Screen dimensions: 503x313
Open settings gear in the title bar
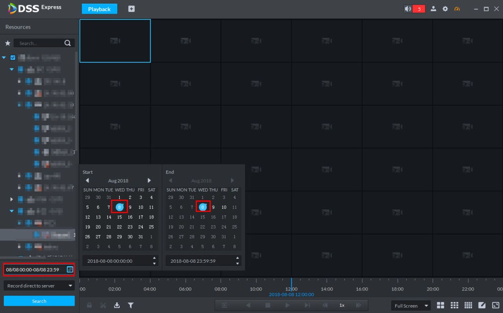445,9
